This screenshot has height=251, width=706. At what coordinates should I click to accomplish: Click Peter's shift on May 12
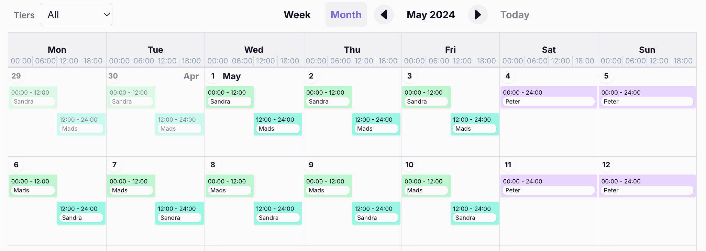tap(647, 186)
